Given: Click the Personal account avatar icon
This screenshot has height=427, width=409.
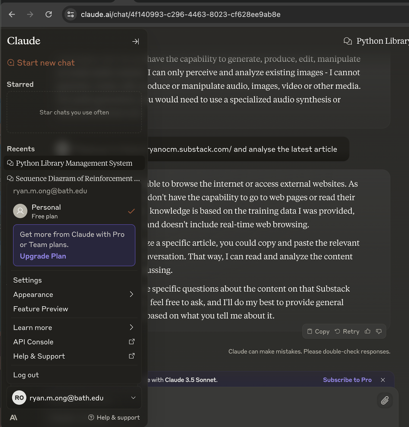Looking at the screenshot, I should coord(20,211).
